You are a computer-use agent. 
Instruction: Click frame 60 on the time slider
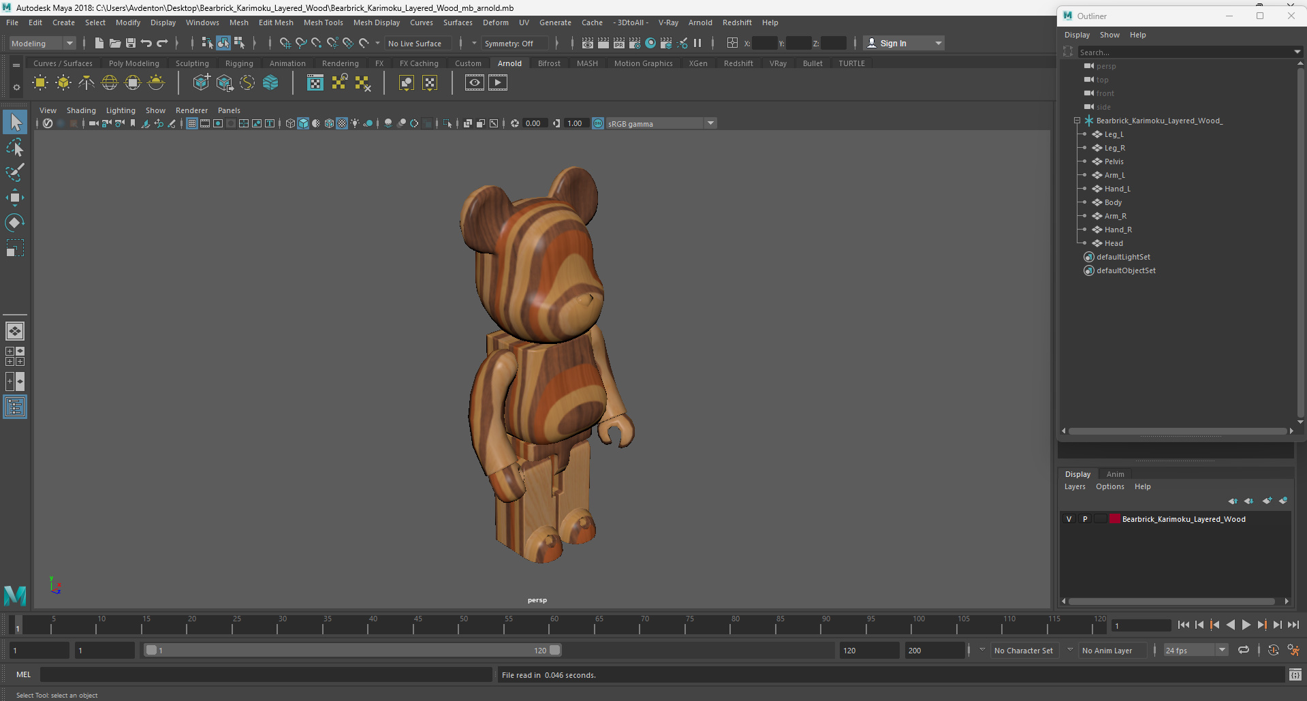coord(552,625)
